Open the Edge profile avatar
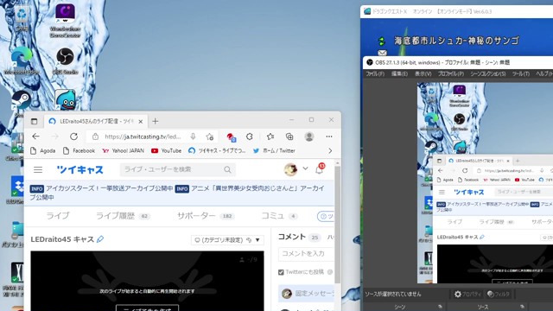The image size is (553, 311). pyautogui.click(x=309, y=136)
